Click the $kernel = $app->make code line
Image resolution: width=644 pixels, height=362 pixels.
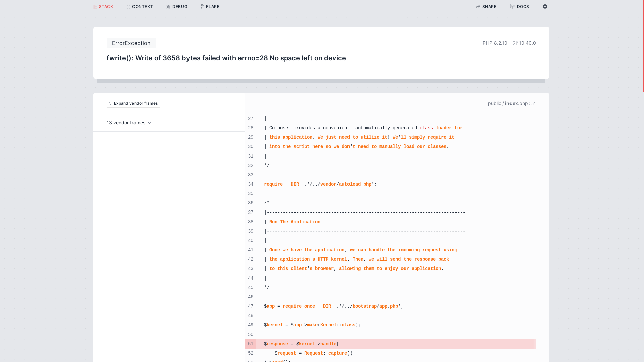point(312,325)
